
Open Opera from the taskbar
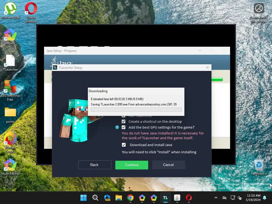pyautogui.click(x=189, y=198)
